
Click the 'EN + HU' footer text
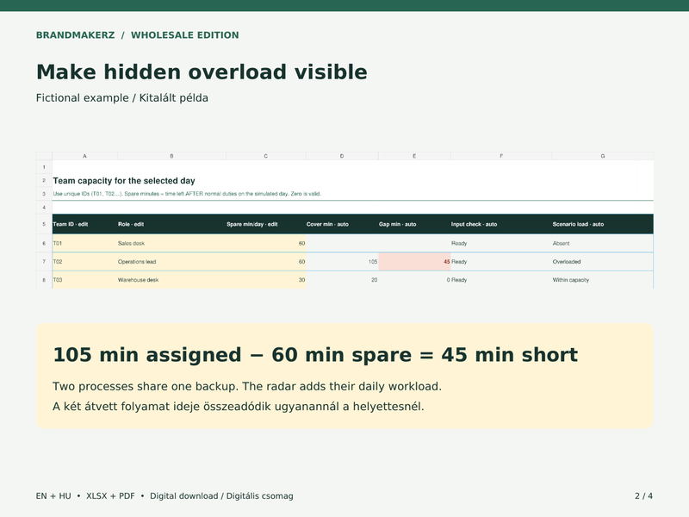(53, 496)
